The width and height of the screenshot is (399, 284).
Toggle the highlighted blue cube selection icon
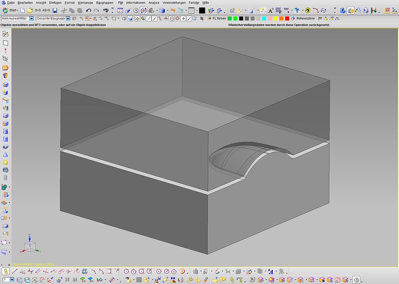point(130,18)
